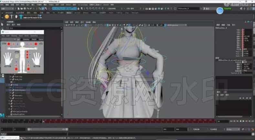Select the left foot red control in picker

28,69
